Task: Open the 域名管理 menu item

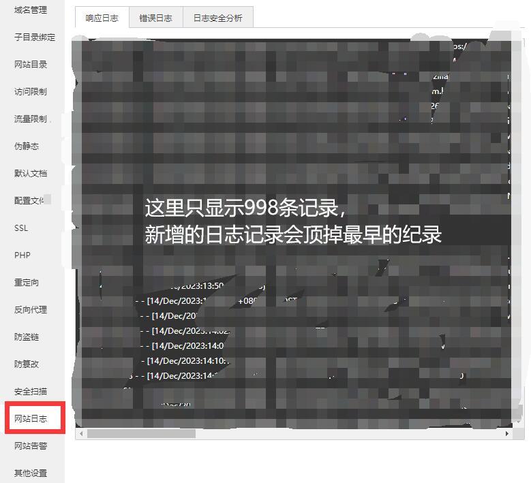Action: tap(31, 10)
